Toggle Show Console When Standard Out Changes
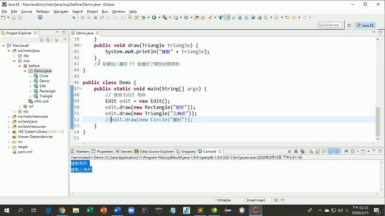 331,151
